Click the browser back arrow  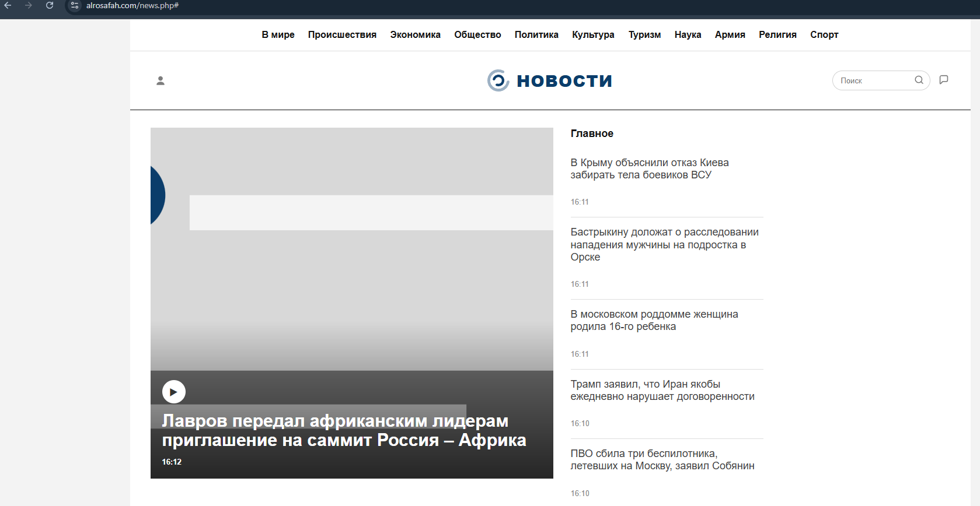(8, 5)
